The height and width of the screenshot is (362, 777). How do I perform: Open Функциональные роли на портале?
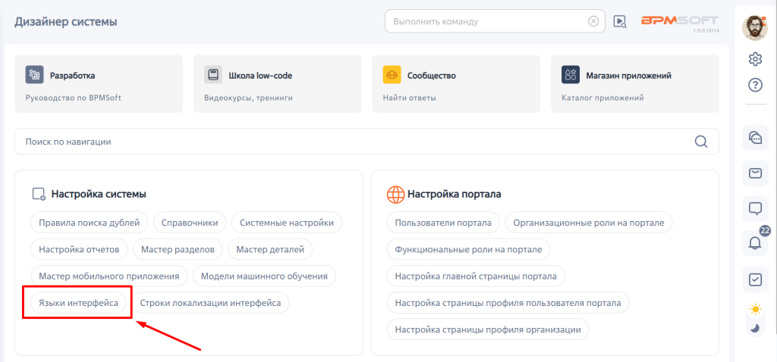point(469,249)
